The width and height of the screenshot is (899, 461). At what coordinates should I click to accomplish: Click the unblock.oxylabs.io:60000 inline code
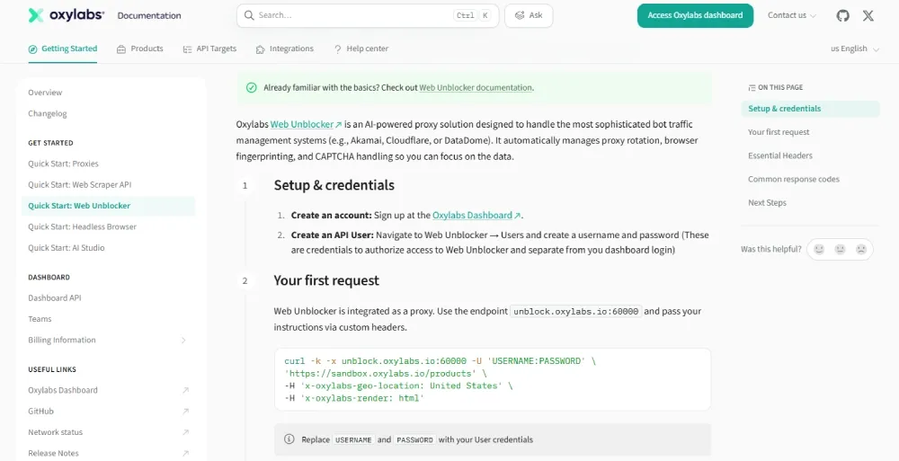tap(575, 312)
